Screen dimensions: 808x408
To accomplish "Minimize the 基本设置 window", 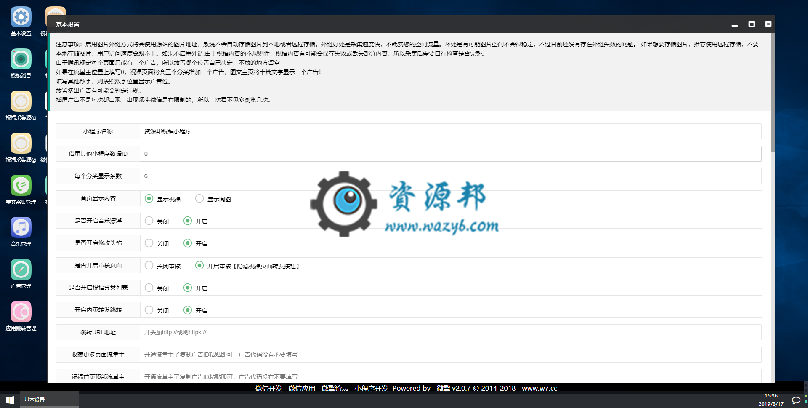I will click(735, 24).
